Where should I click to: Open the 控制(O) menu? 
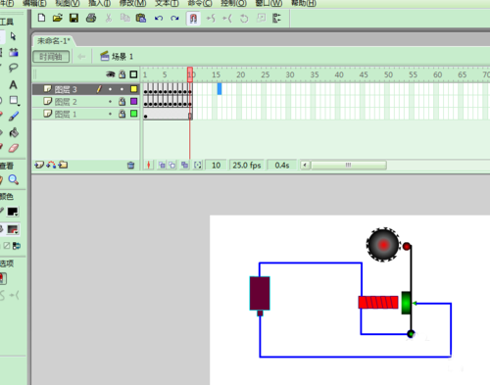[233, 3]
